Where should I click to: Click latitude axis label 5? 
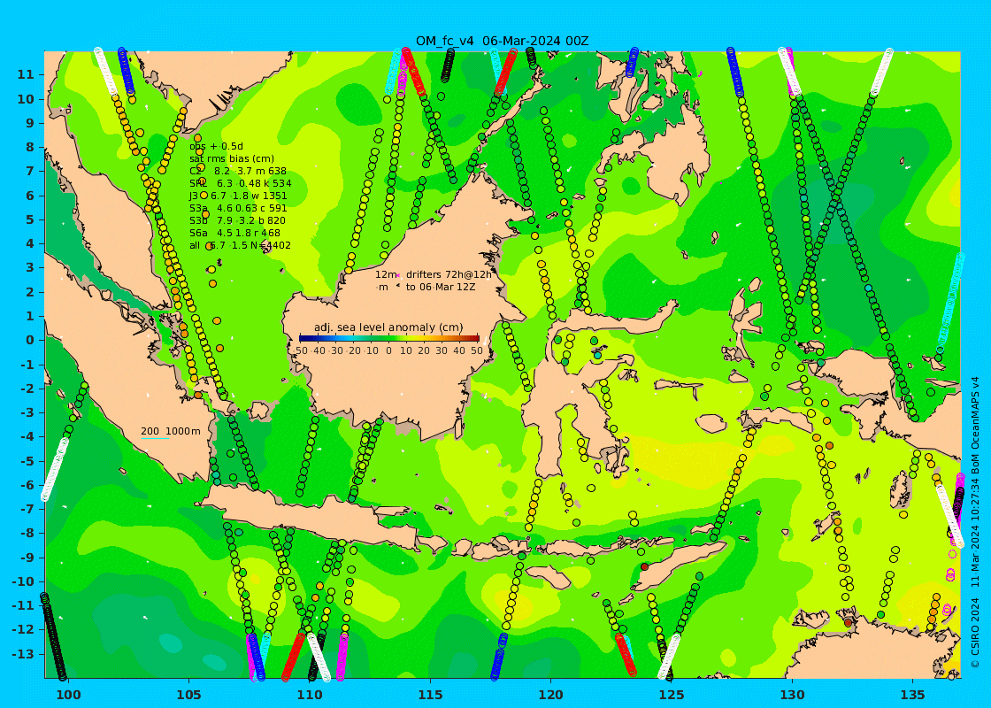[30, 219]
